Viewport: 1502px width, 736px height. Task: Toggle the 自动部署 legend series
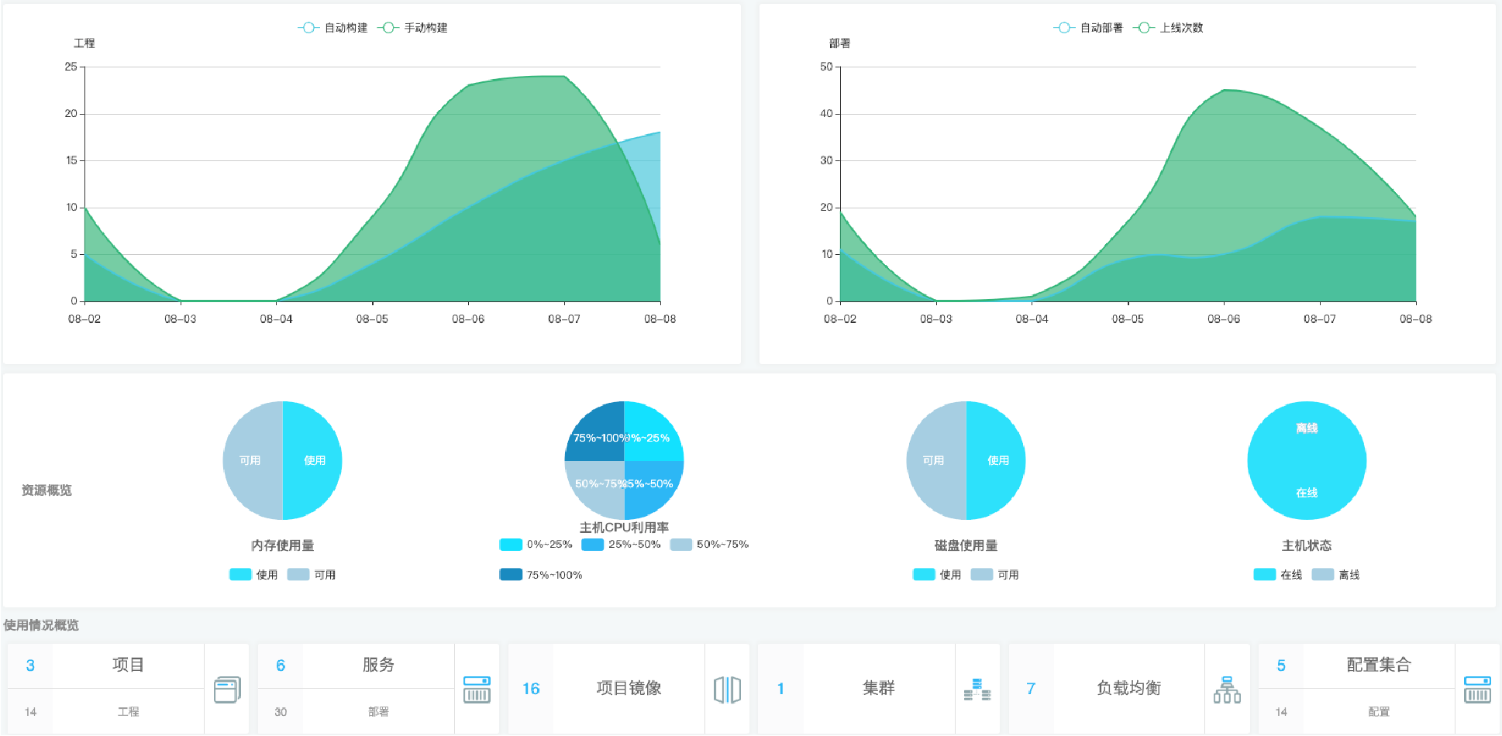pos(1089,28)
